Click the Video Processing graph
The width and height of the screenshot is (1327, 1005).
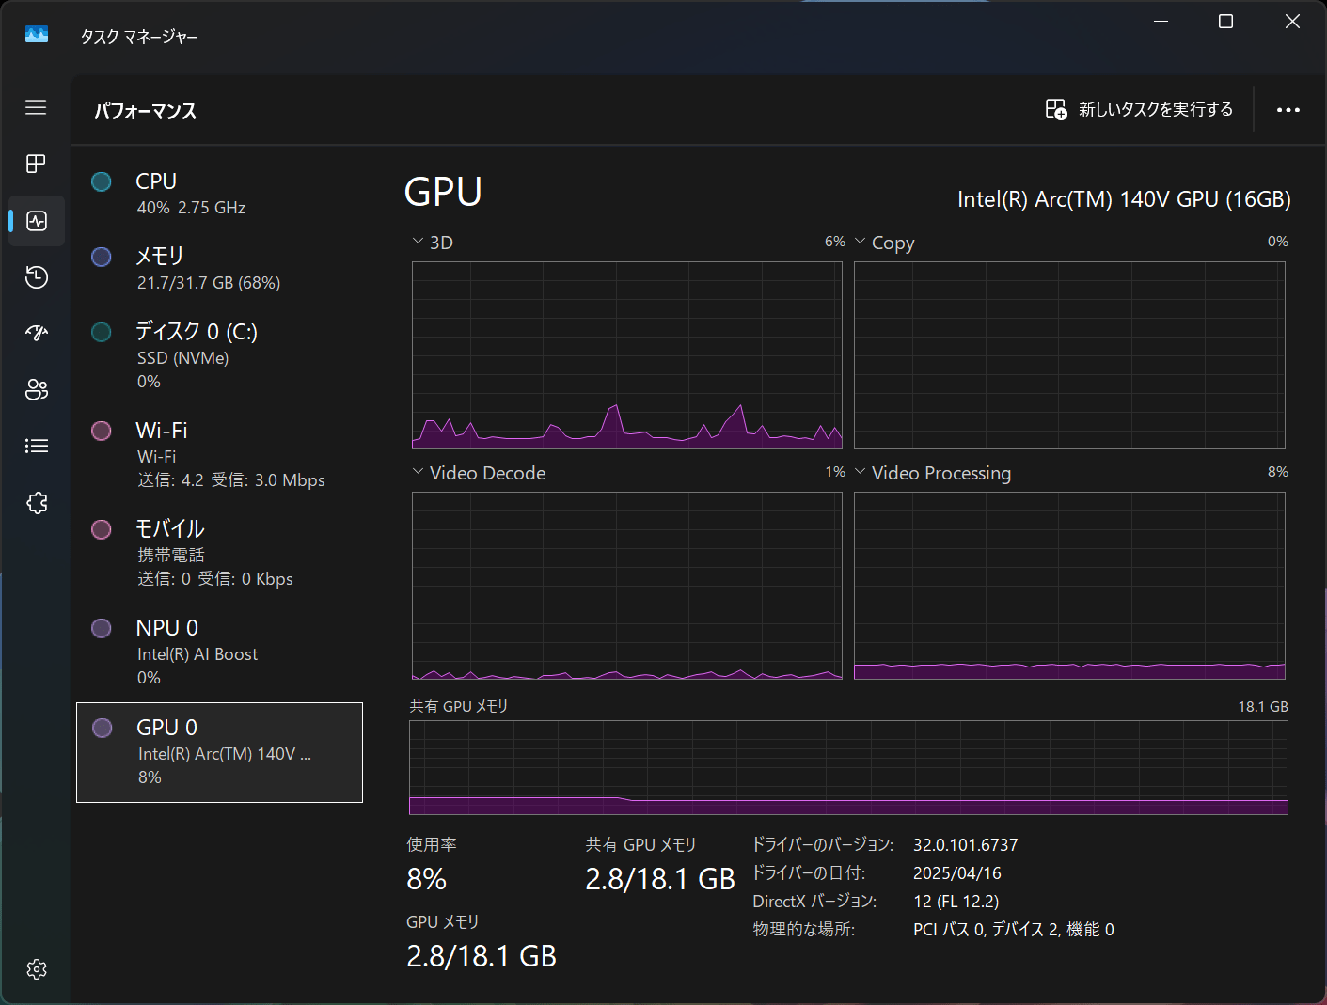[1069, 586]
